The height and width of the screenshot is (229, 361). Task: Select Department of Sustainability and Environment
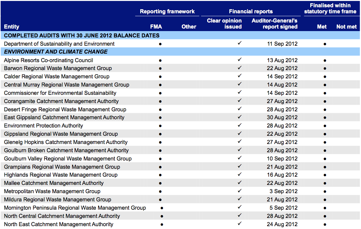59,44
